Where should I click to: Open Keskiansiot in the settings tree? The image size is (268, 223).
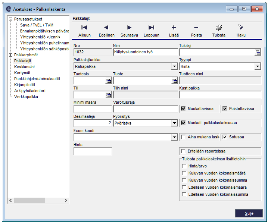(x=24, y=67)
